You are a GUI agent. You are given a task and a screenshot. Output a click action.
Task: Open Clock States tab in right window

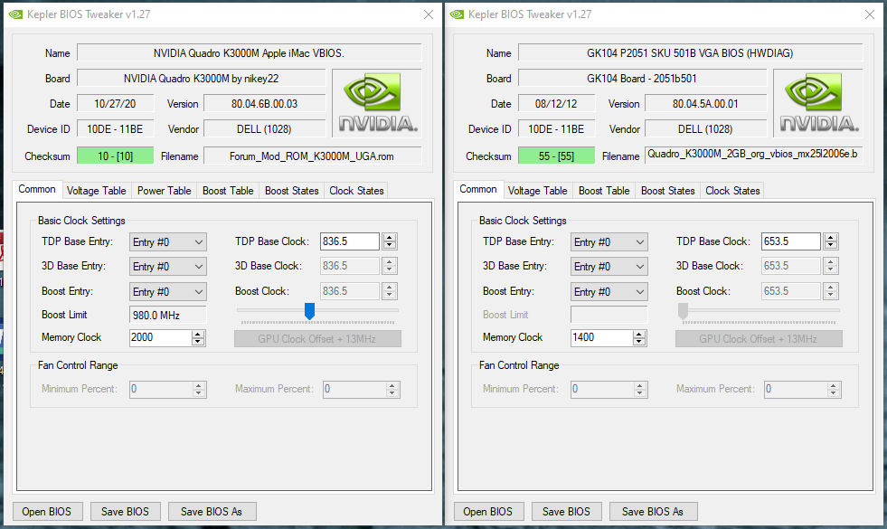732,191
